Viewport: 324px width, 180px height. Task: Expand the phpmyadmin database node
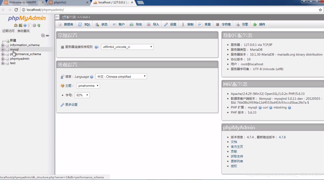[x=3, y=59]
